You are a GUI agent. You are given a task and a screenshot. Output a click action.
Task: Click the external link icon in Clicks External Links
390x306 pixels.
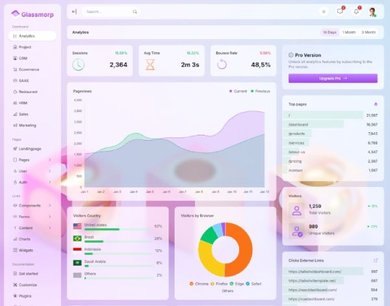coord(375,260)
